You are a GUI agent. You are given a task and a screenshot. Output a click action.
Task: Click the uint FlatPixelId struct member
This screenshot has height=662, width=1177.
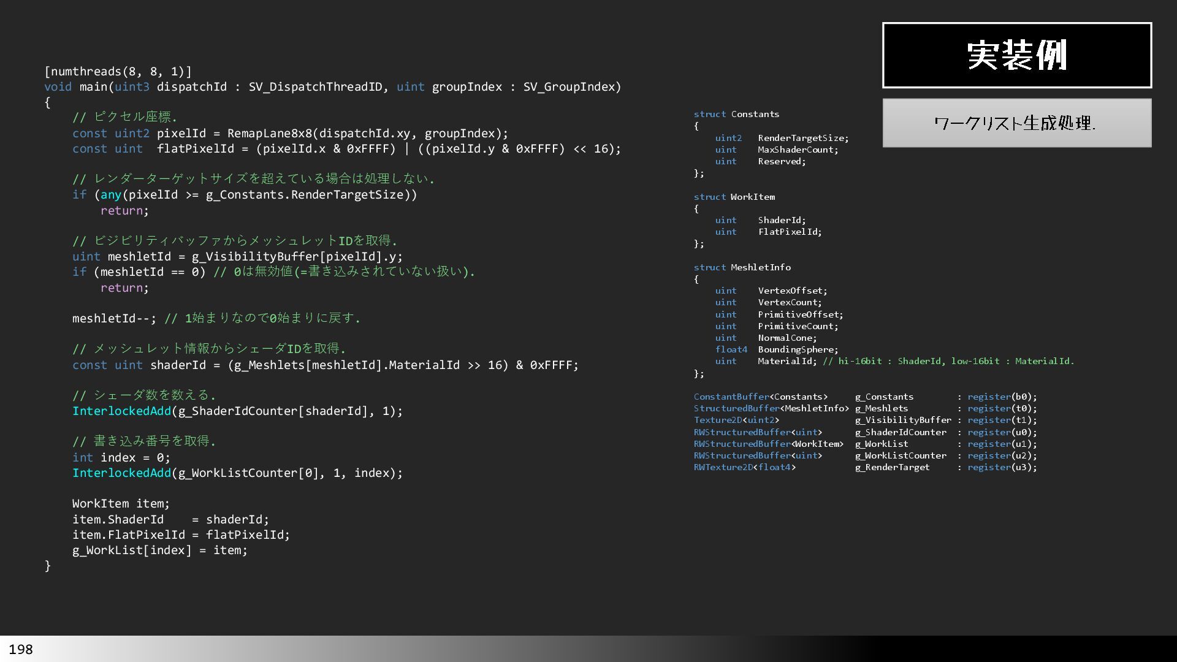[x=769, y=232]
